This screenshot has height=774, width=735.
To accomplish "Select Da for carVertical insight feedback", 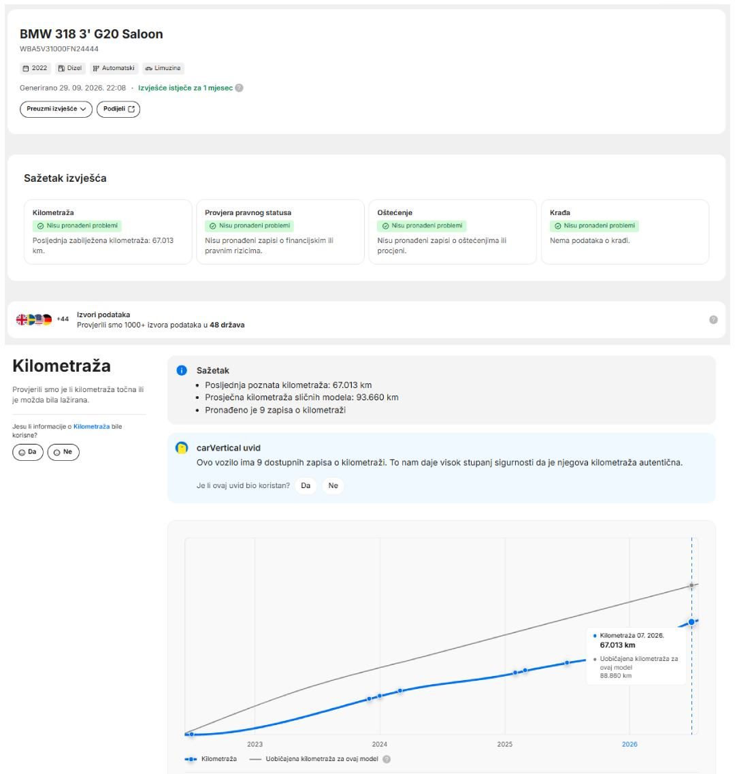I will 306,486.
